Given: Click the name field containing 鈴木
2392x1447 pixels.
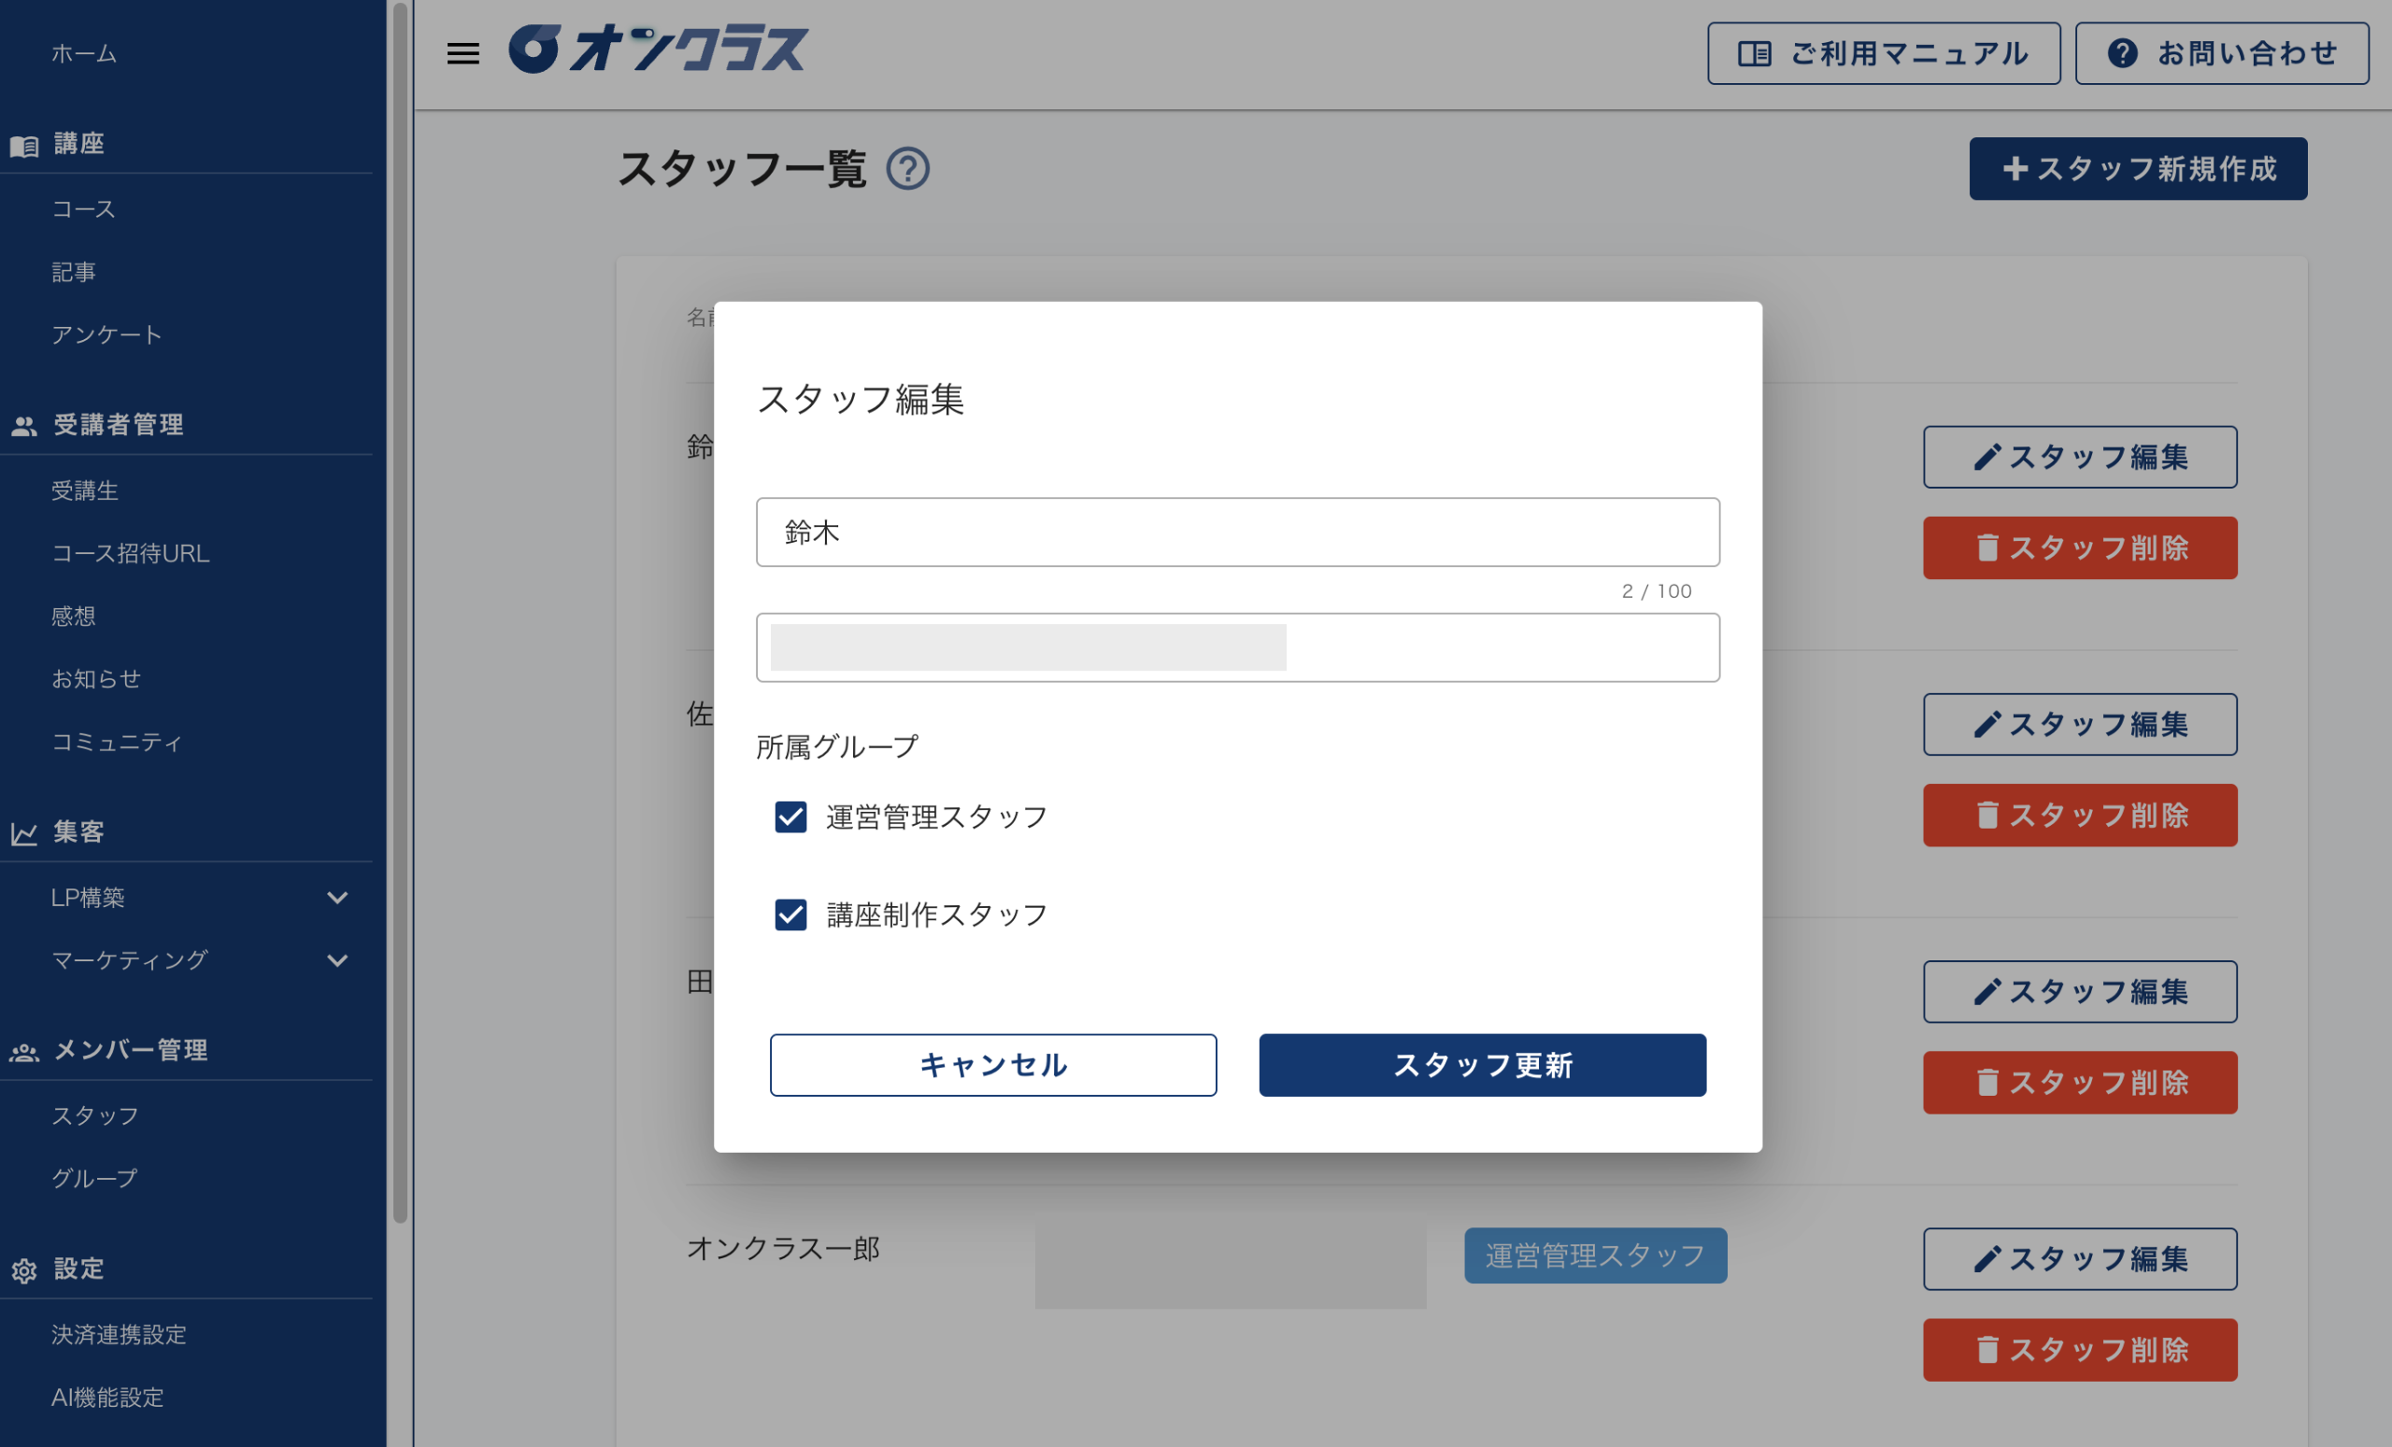Looking at the screenshot, I should pyautogui.click(x=1238, y=532).
